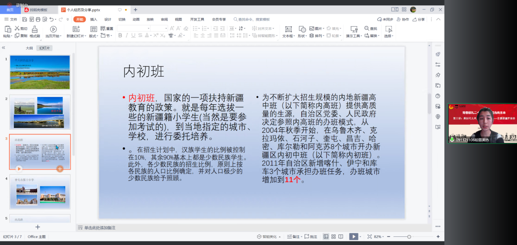Screen dimensions: 517x245
Task: Toggle normal view button in status bar
Action: (326, 236)
